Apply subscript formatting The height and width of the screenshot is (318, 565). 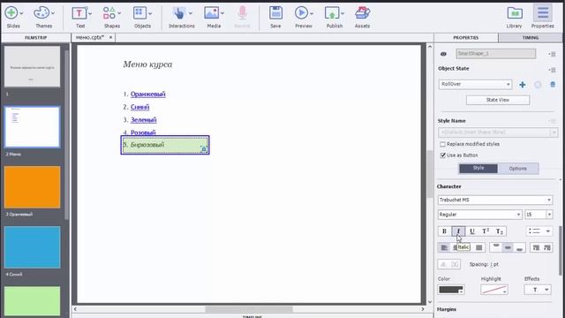[499, 231]
